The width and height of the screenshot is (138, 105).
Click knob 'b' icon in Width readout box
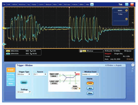[126, 19]
